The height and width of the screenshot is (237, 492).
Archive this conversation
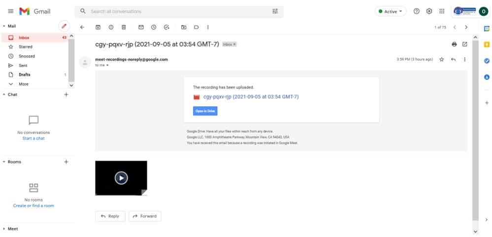(x=98, y=27)
